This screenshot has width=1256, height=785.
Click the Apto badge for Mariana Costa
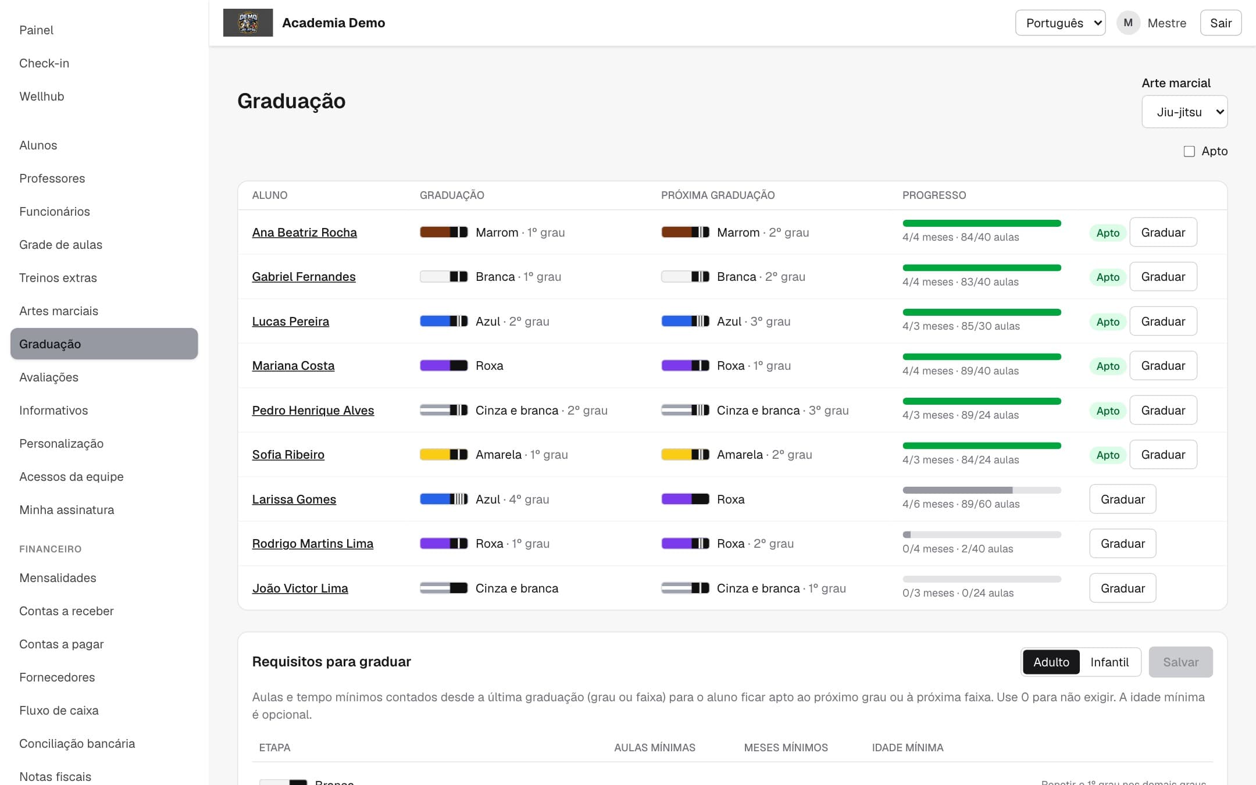1108,366
